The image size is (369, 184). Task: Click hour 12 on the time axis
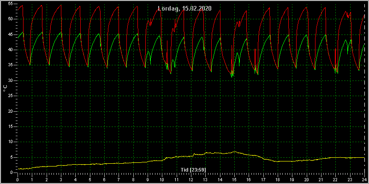[191, 180]
